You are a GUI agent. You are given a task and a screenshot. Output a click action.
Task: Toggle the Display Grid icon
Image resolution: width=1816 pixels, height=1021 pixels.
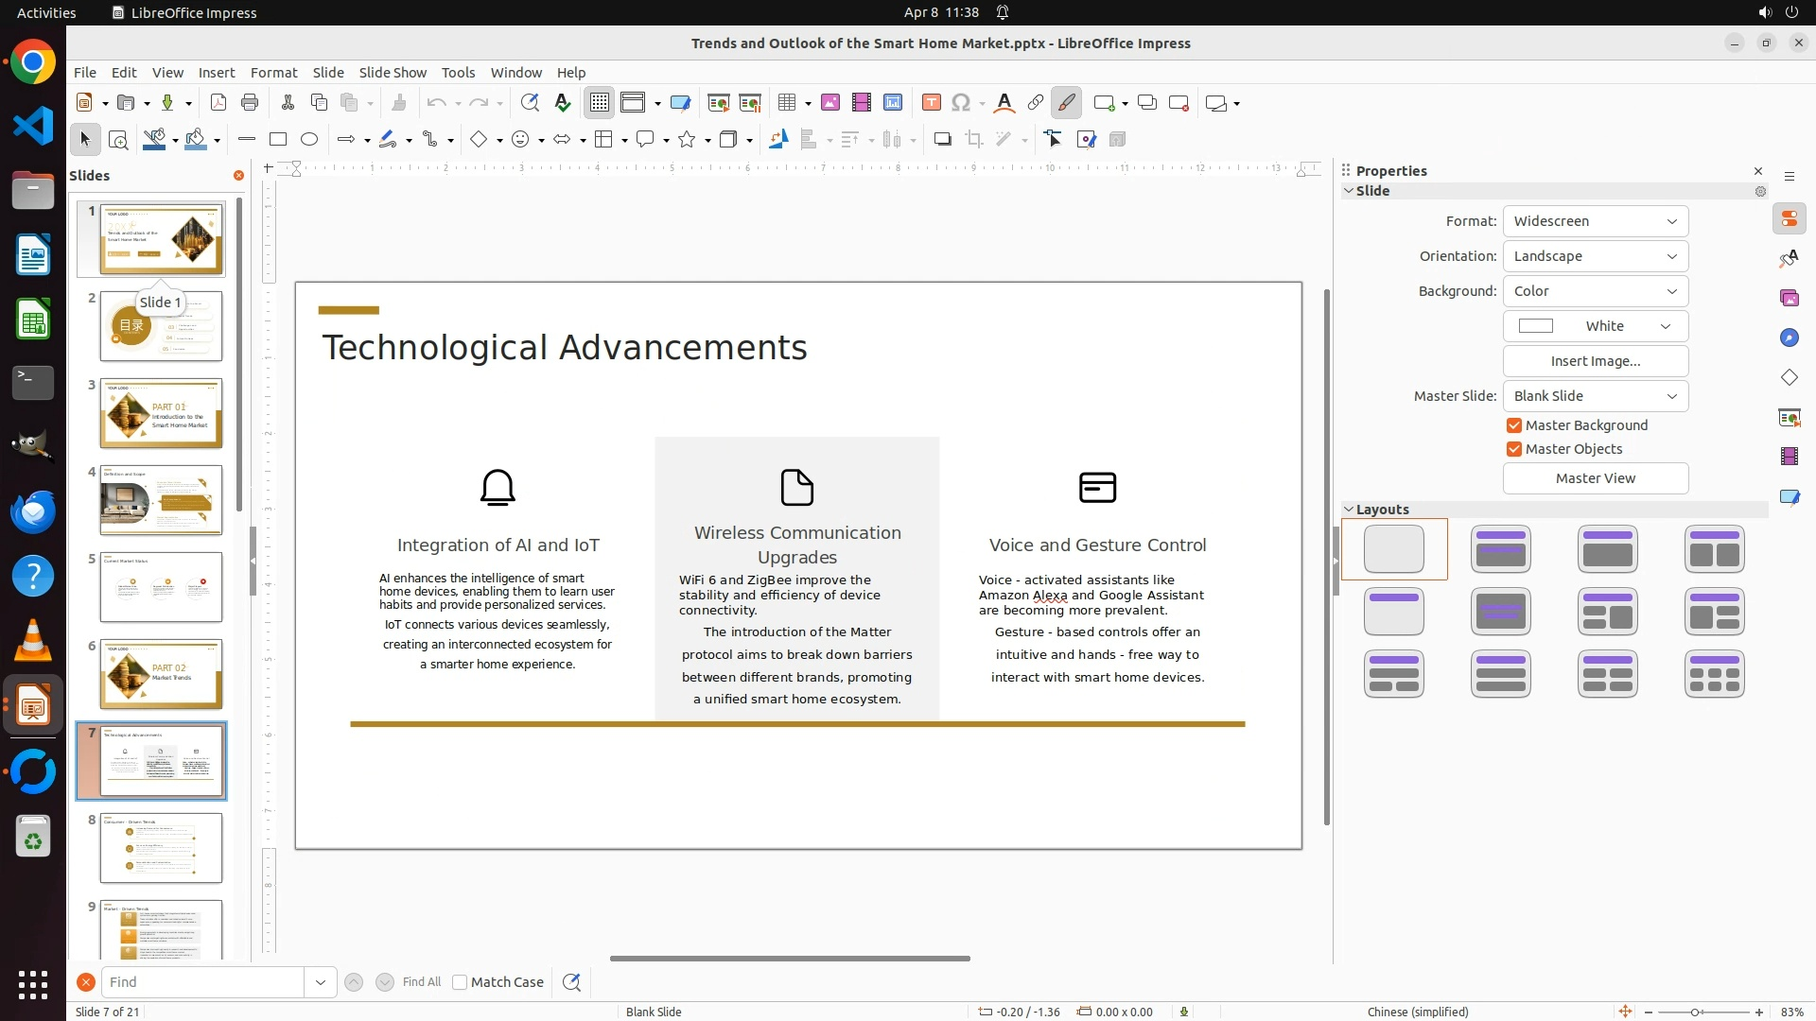pos(600,103)
